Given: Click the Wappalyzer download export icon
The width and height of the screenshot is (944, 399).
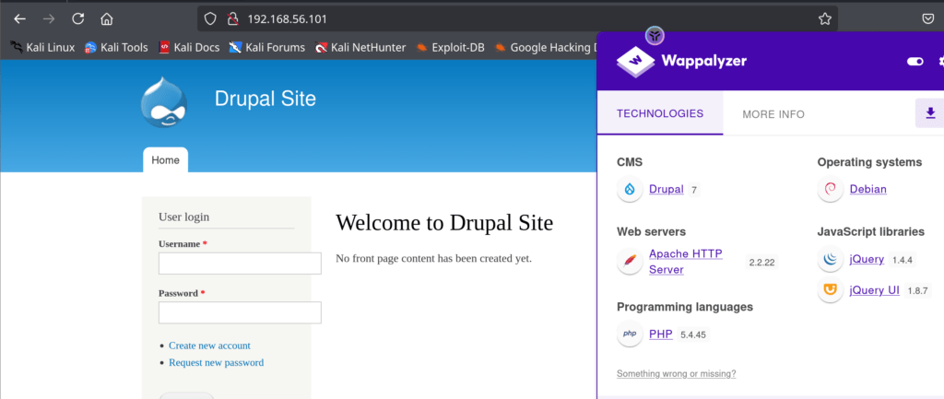Looking at the screenshot, I should coord(931,113).
